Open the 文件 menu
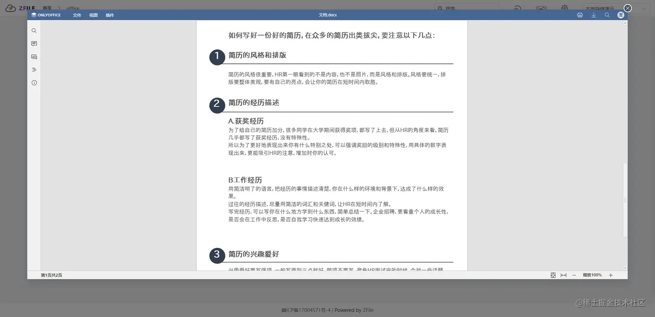The image size is (655, 317). (77, 15)
